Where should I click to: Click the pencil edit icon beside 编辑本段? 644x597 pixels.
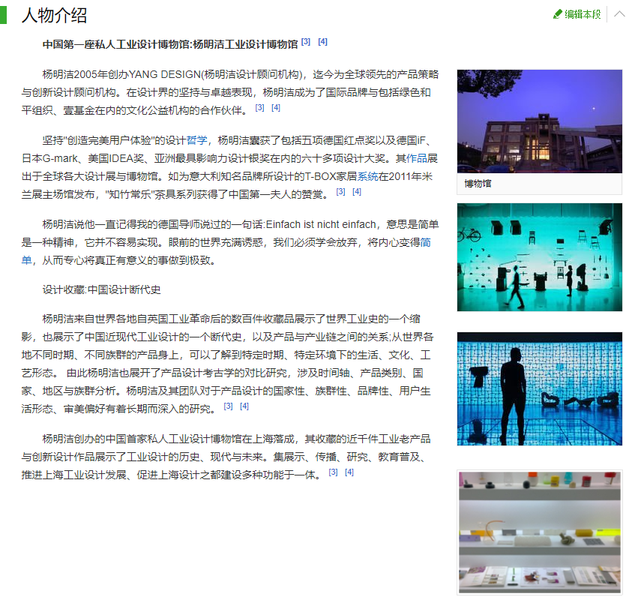557,14
